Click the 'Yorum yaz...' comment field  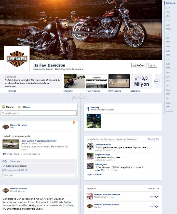(x=39, y=175)
